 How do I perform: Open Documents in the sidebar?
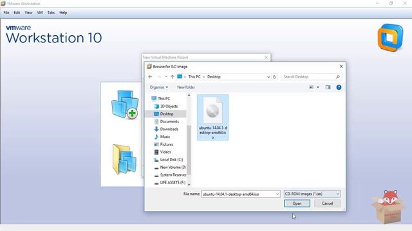pos(169,121)
